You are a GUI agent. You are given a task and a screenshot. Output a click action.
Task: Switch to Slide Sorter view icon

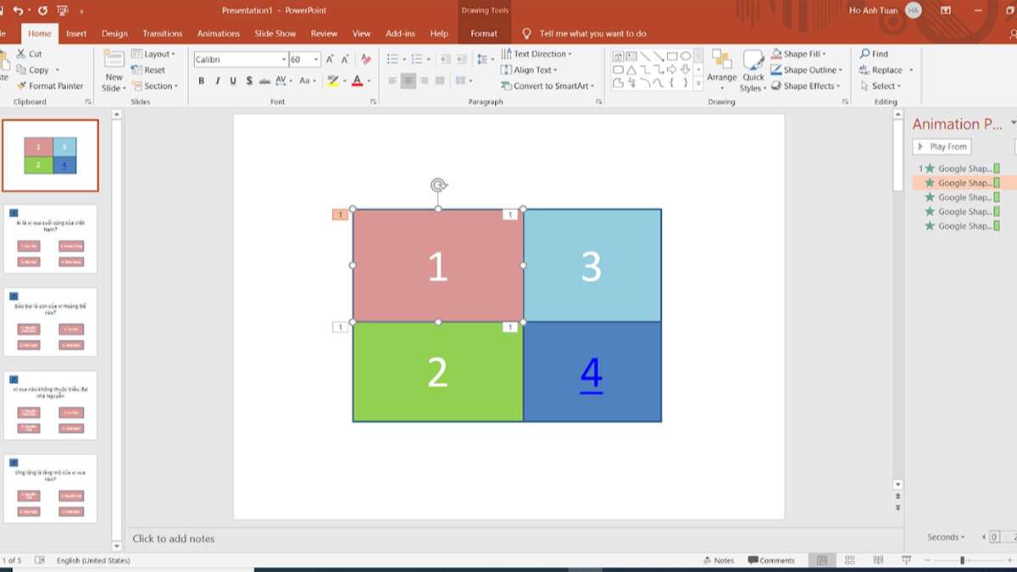tap(850, 560)
